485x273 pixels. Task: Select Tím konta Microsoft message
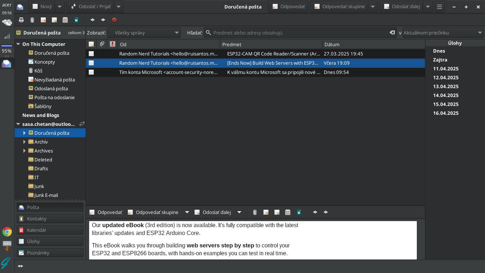[x=255, y=72]
